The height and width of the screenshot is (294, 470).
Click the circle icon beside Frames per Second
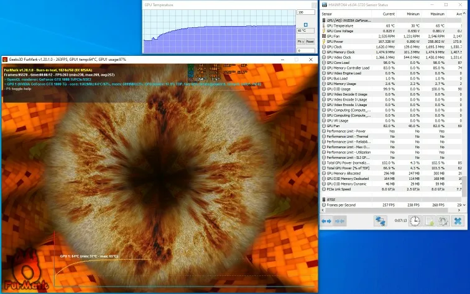[x=324, y=205]
